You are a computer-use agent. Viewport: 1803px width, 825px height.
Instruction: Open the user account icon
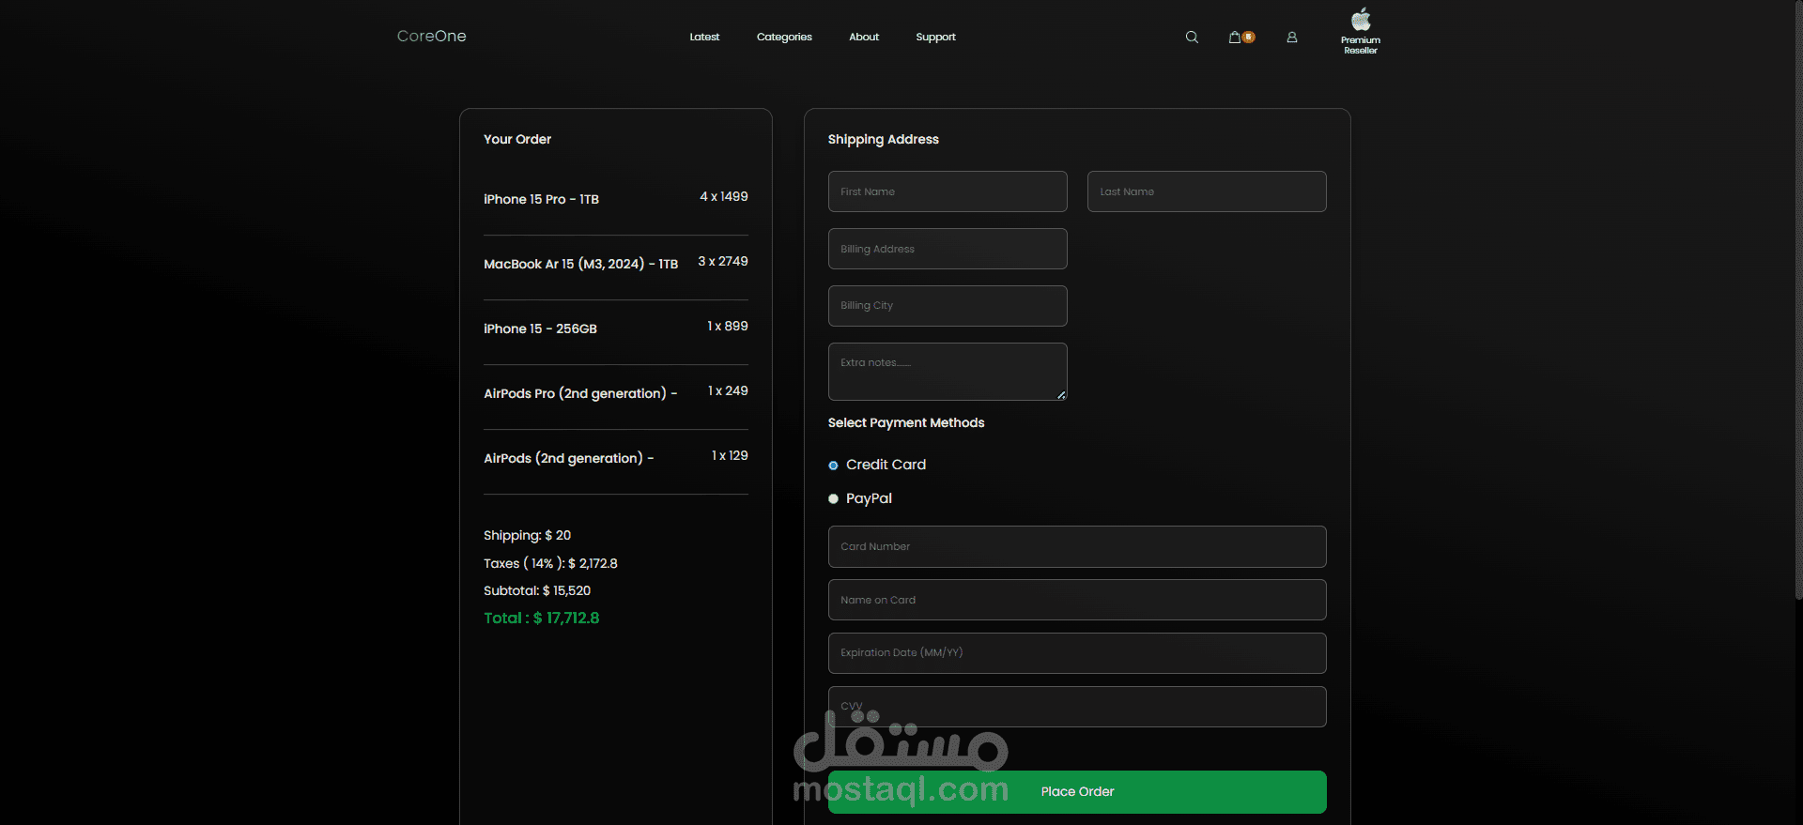point(1292,38)
